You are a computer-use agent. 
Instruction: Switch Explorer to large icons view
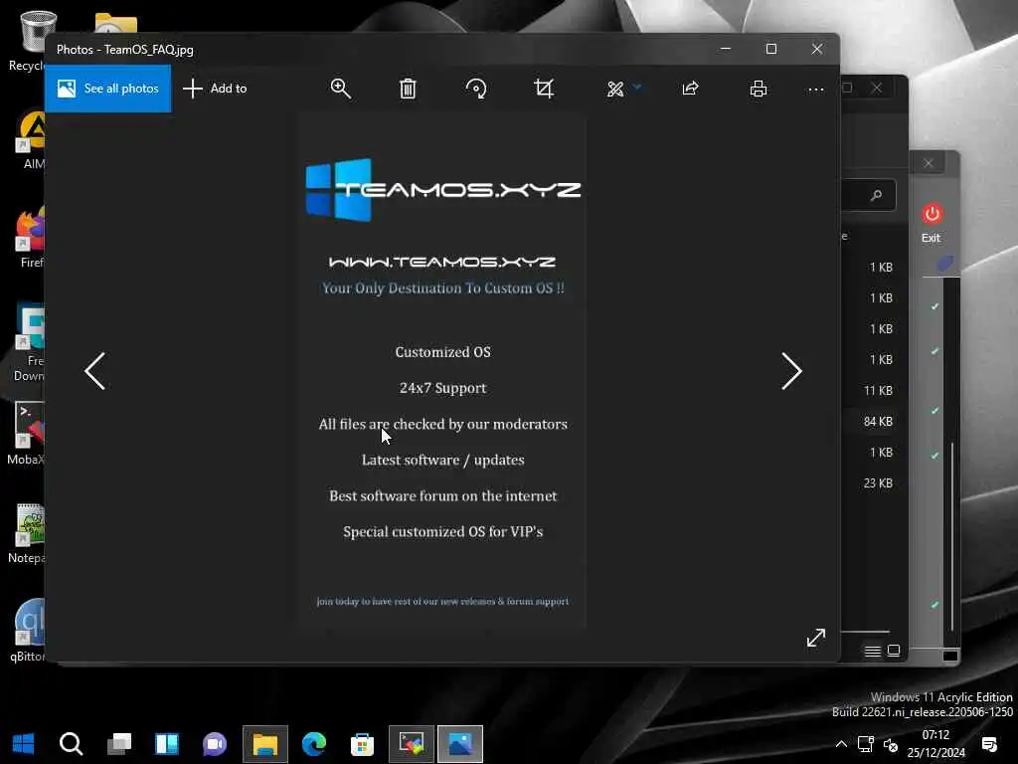click(x=894, y=651)
